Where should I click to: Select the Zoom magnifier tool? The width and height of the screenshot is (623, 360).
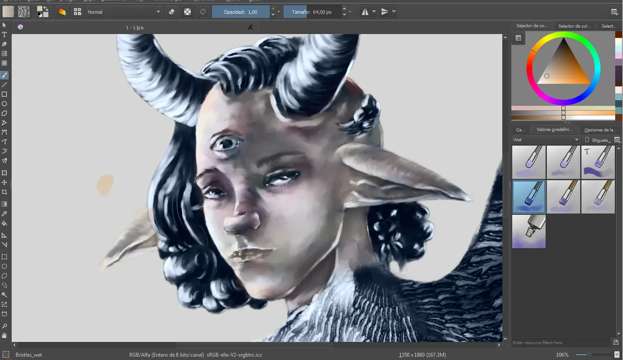(4, 326)
